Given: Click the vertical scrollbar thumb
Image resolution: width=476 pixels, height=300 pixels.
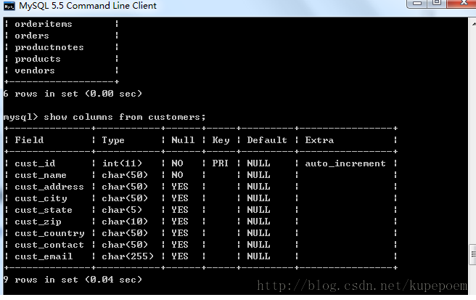Looking at the screenshot, I should click(472, 254).
